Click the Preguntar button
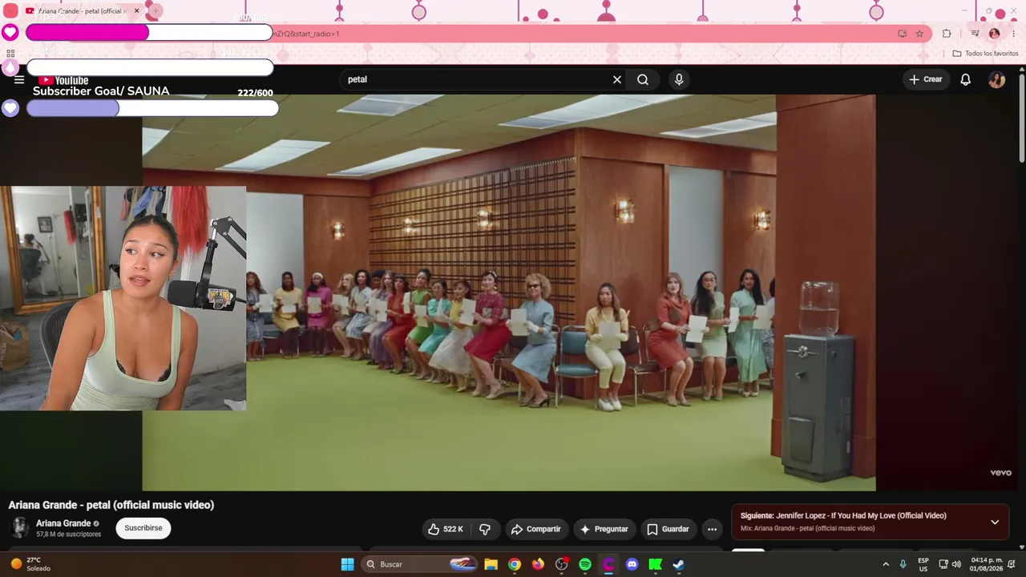This screenshot has height=577, width=1026. click(x=604, y=529)
